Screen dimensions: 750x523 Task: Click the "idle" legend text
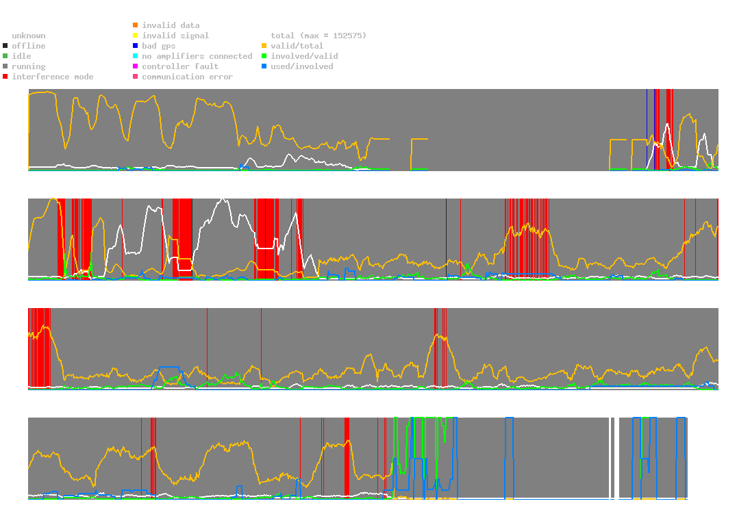(21, 56)
